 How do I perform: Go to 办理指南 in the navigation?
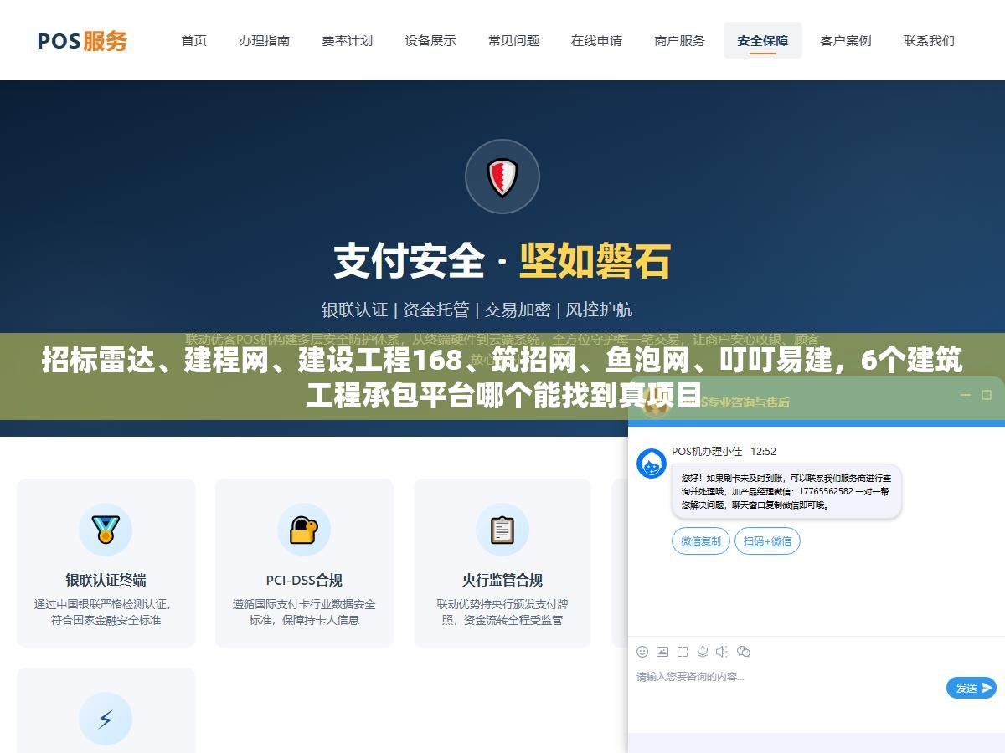(264, 40)
